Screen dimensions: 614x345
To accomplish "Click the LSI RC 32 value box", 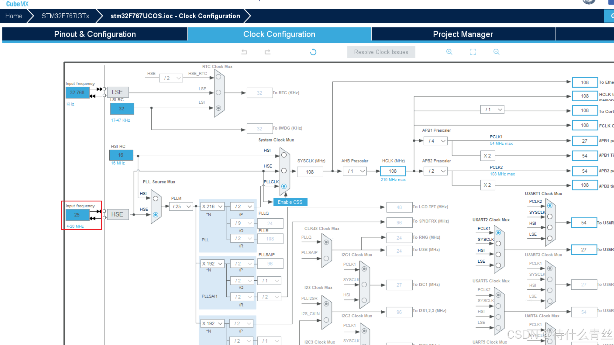I will point(122,109).
